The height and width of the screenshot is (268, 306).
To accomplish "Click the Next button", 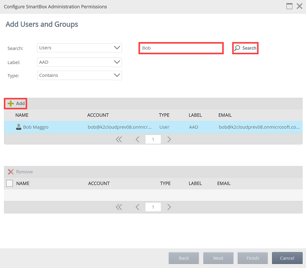I will tap(218, 258).
